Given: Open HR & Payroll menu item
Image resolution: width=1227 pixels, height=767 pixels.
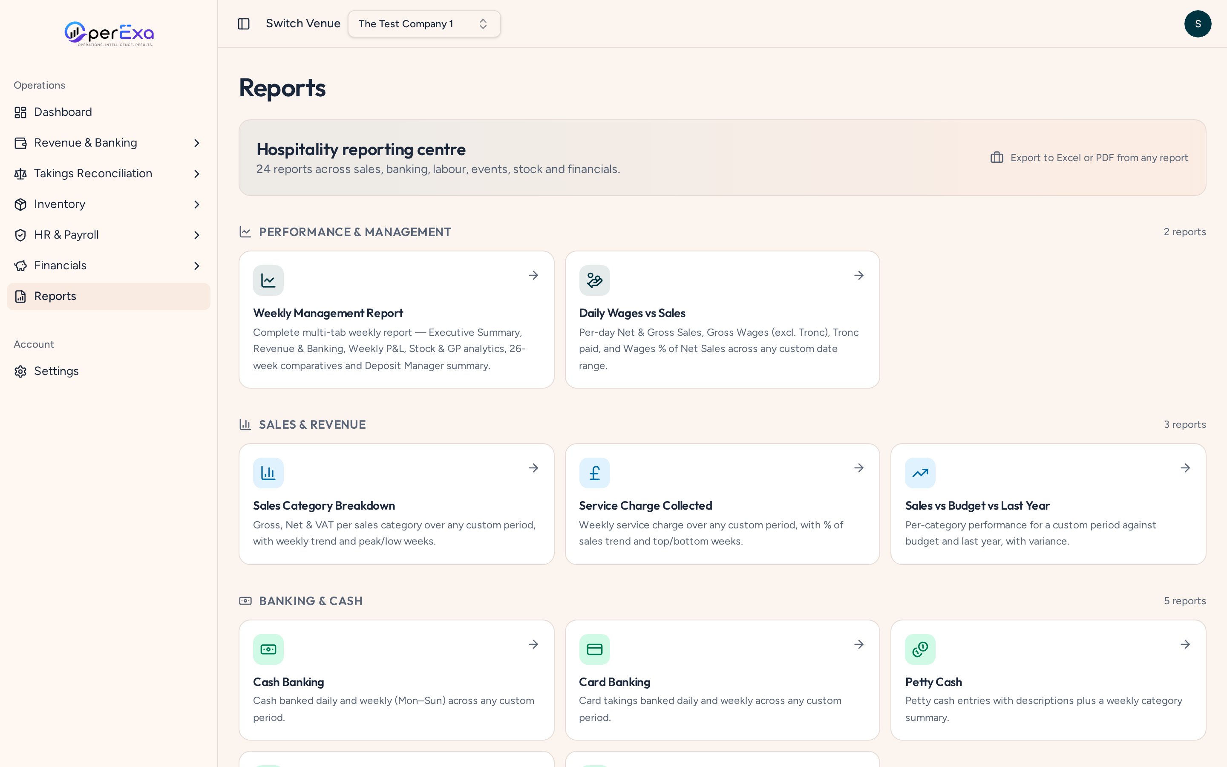Looking at the screenshot, I should pyautogui.click(x=109, y=235).
